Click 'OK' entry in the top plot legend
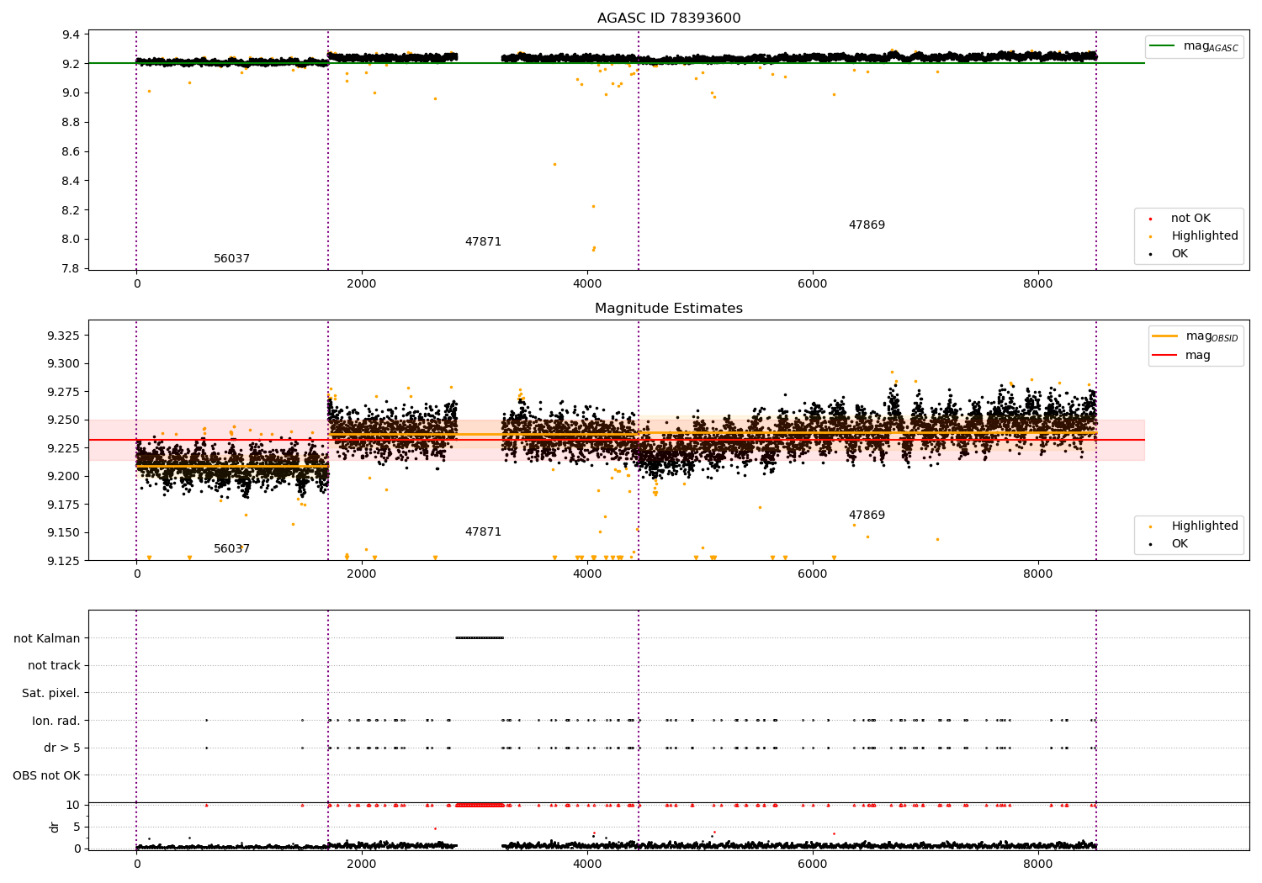Viewport: 1262px width, 883px height. pyautogui.click(x=1180, y=254)
